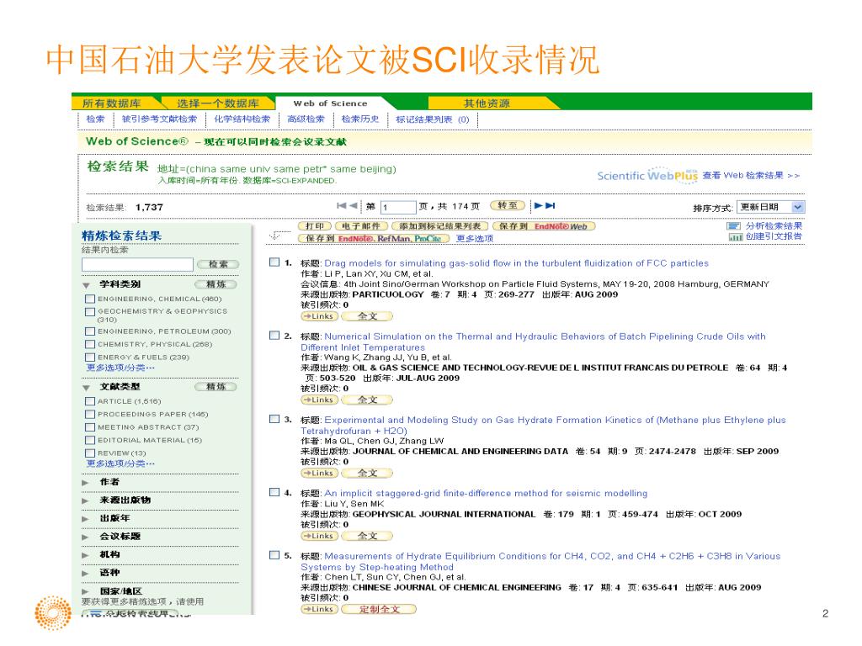The image size is (862, 646).
Task: Open the seismic modelling paper title
Action: [486, 493]
